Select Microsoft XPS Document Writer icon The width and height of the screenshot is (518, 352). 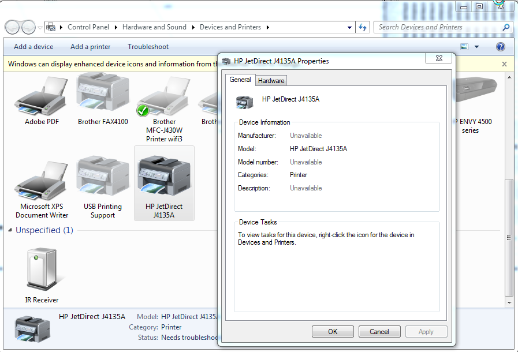pyautogui.click(x=42, y=180)
